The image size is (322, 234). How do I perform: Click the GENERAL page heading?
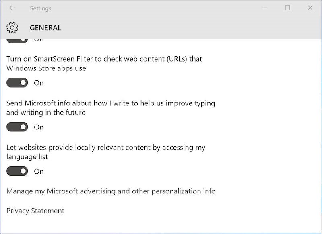point(45,28)
